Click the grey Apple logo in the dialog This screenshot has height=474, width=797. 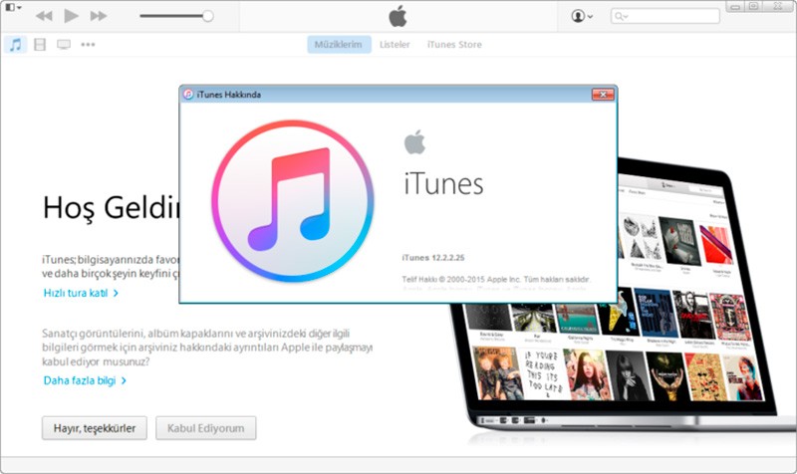(414, 141)
